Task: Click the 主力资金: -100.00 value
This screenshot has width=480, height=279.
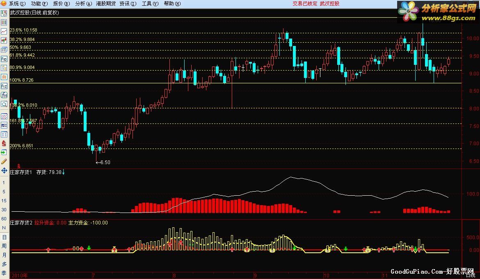Action: point(88,223)
